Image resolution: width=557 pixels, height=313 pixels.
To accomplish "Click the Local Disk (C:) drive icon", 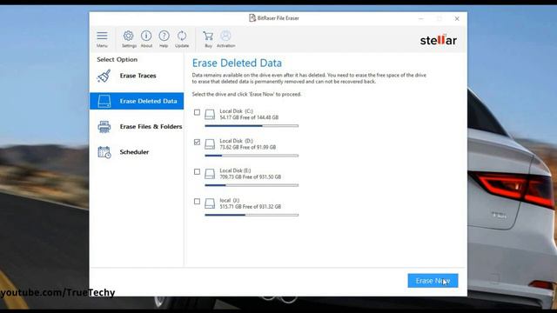I will [210, 114].
